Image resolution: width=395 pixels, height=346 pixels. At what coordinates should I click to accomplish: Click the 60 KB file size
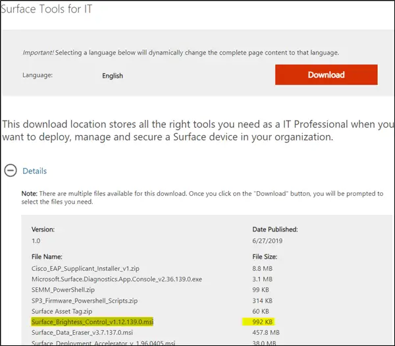pyautogui.click(x=261, y=311)
